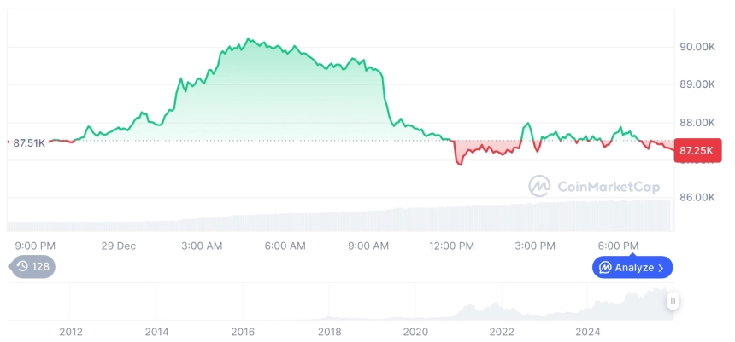735x342 pixels.
Task: Jump to 2016 on the overview timeline
Action: (243, 331)
